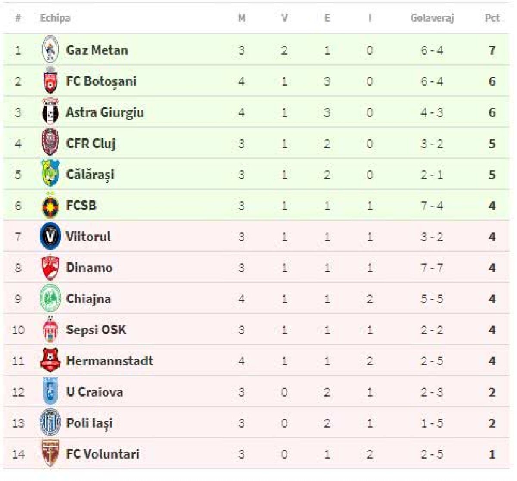Click the Chiajna green circular logo
Screen dimensions: 517x481
[50, 298]
